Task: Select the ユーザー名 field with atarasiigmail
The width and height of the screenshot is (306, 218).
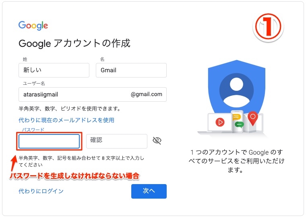Action: pos(72,94)
